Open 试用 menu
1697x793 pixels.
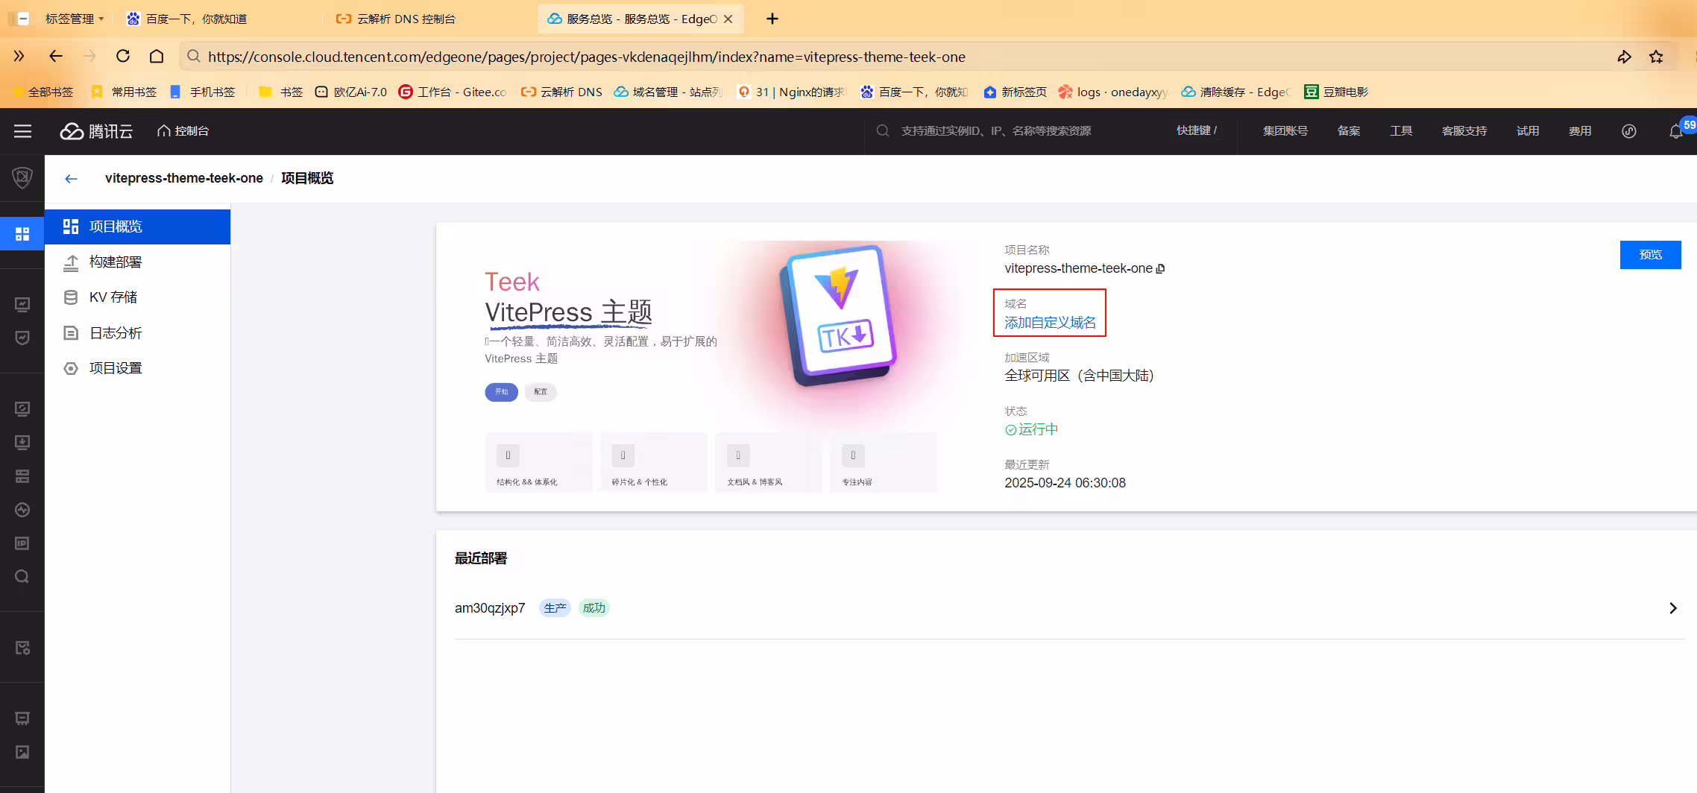pyautogui.click(x=1527, y=131)
